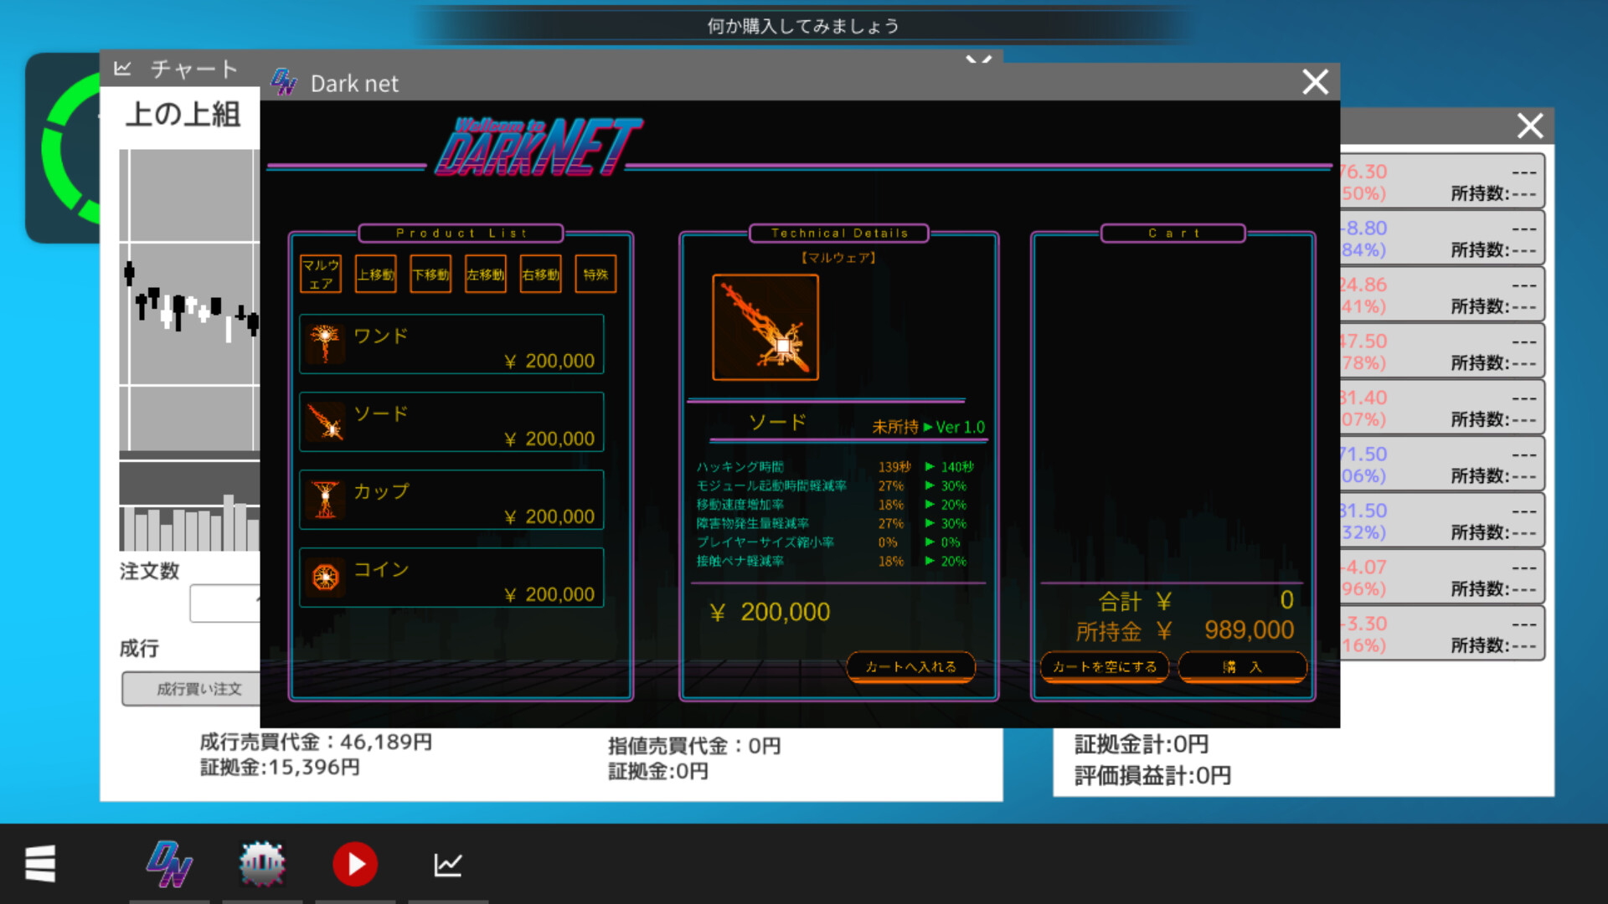Enable the 右移動 filter button
The image size is (1608, 904).
[540, 273]
